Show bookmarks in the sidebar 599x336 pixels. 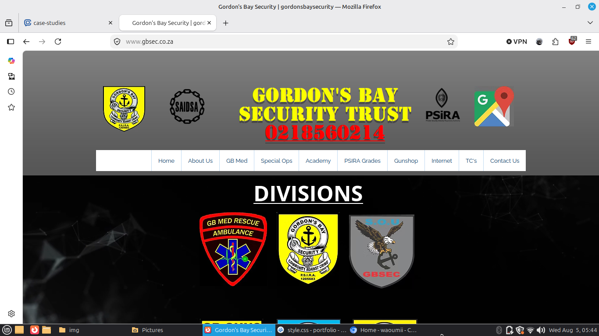[x=11, y=107]
